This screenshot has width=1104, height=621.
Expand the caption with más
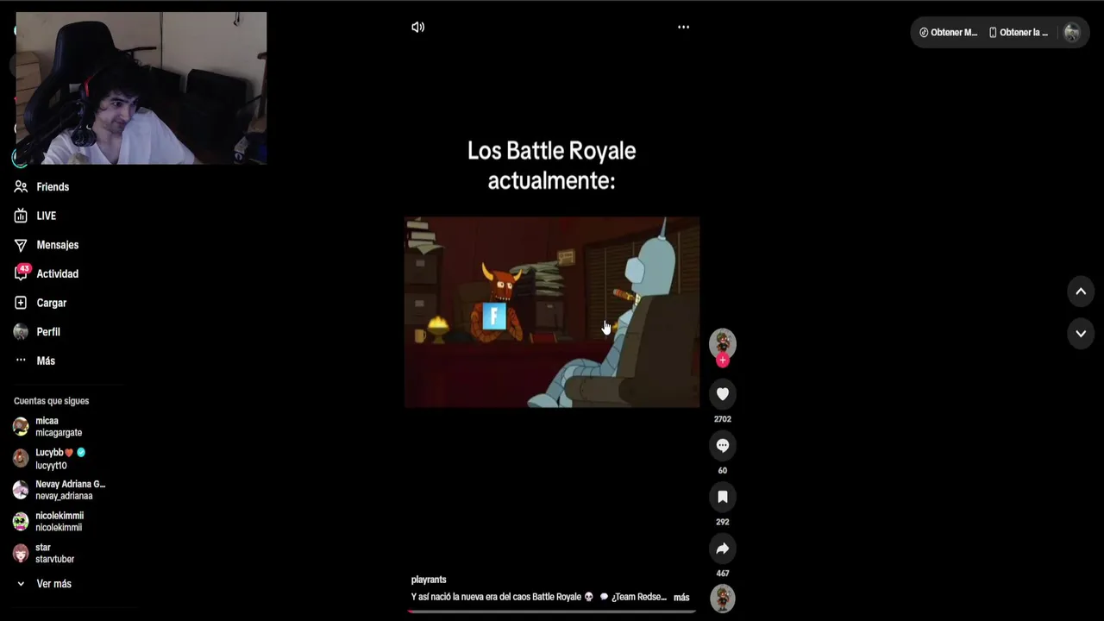point(681,597)
